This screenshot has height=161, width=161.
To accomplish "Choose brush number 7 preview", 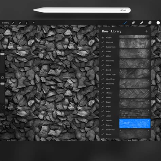I will 135,84.
